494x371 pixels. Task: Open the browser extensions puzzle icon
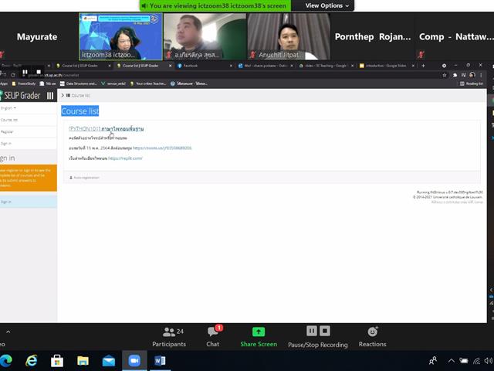(x=455, y=75)
